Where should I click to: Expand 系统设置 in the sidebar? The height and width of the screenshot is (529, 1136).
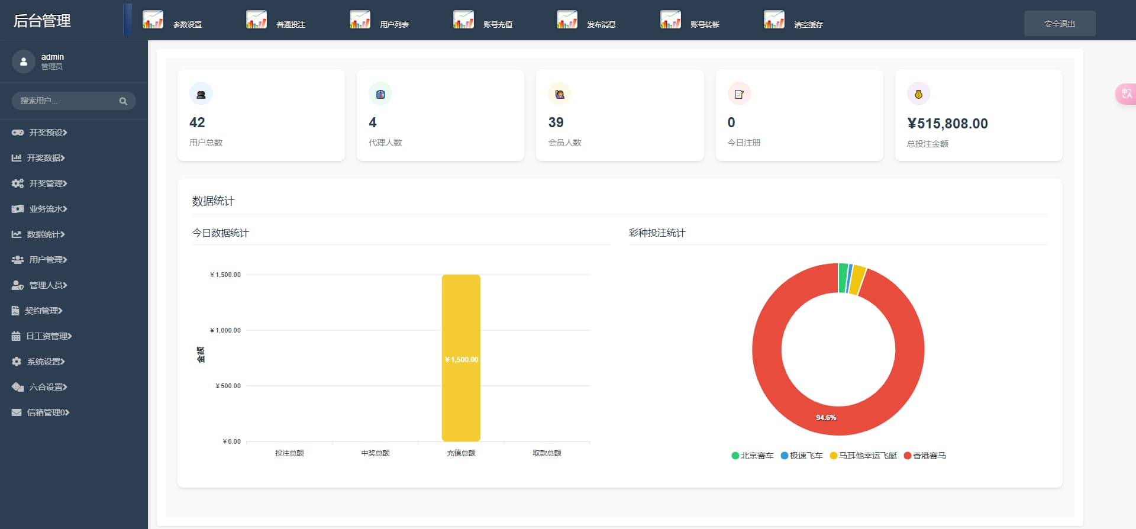(x=46, y=362)
